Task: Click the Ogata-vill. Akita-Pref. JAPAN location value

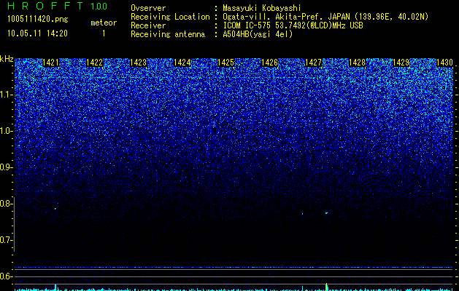Action: pyautogui.click(x=325, y=17)
